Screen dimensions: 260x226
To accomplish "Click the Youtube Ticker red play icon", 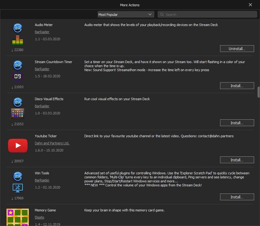I will point(18,145).
